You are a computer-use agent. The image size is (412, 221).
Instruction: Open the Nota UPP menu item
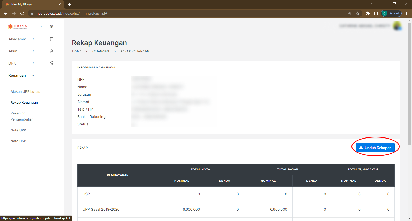(x=18, y=130)
